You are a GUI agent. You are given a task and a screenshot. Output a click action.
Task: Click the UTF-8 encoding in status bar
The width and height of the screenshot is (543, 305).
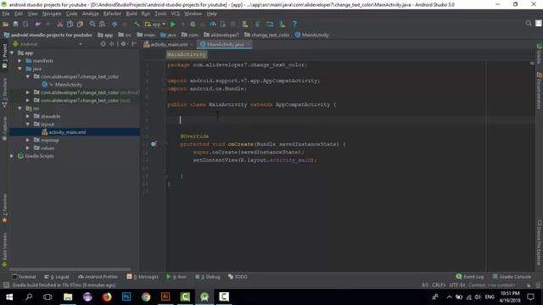tap(457, 286)
